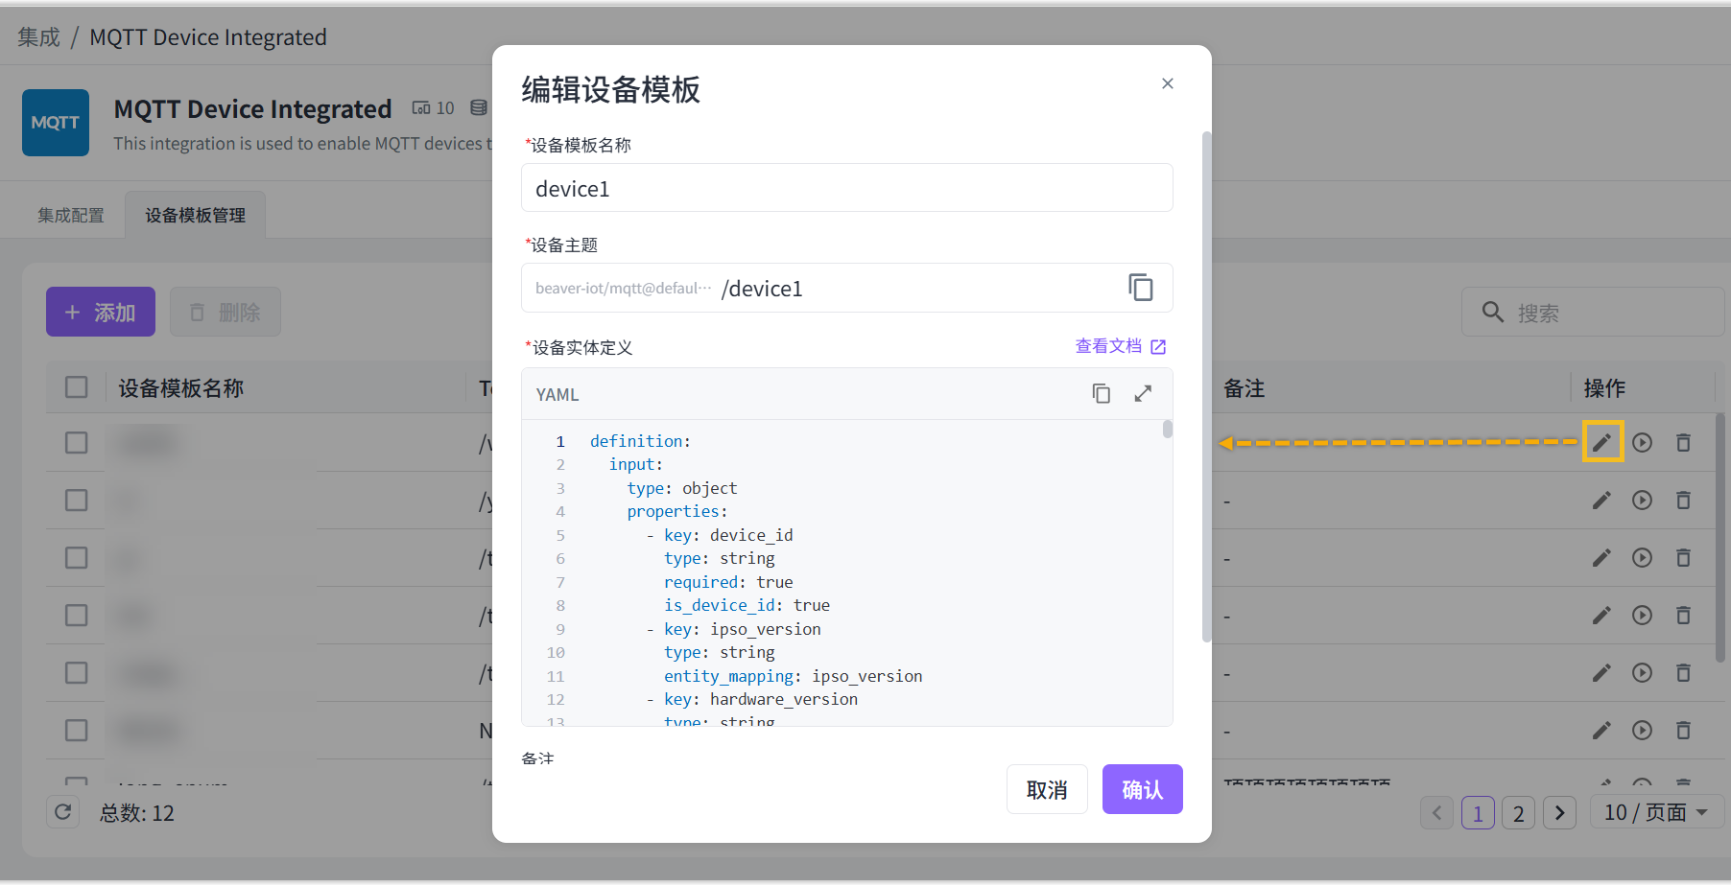This screenshot has width=1731, height=886.
Task: Copy the device topic path
Action: point(1140,288)
